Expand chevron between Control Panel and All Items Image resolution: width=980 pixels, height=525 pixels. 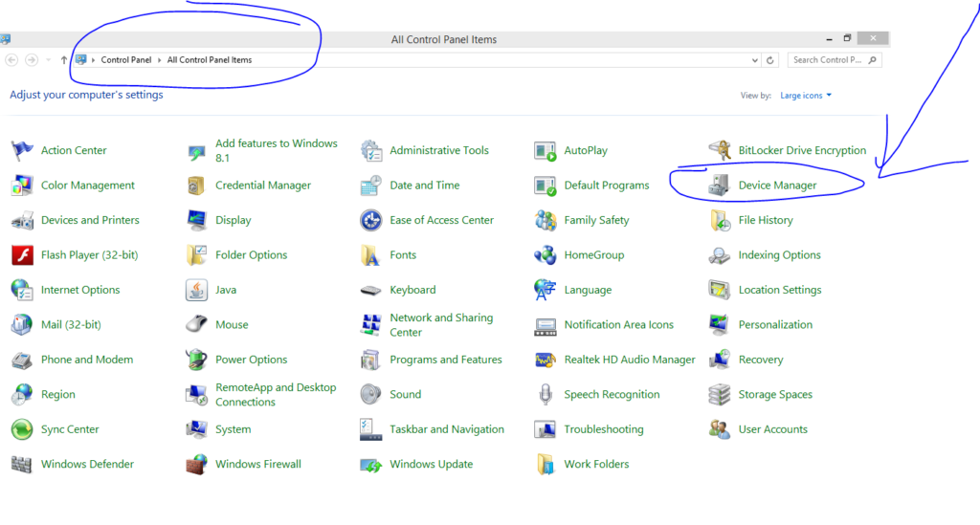tap(160, 60)
